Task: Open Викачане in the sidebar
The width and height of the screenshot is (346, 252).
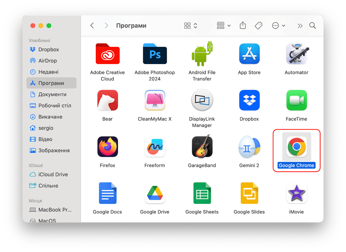Action: [51, 117]
